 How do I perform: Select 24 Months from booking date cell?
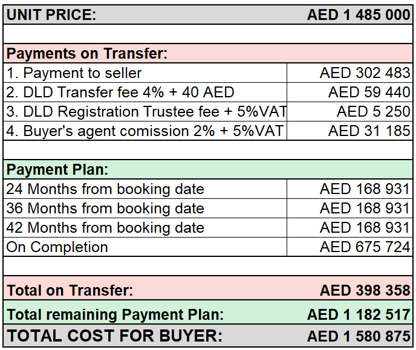pyautogui.click(x=145, y=189)
